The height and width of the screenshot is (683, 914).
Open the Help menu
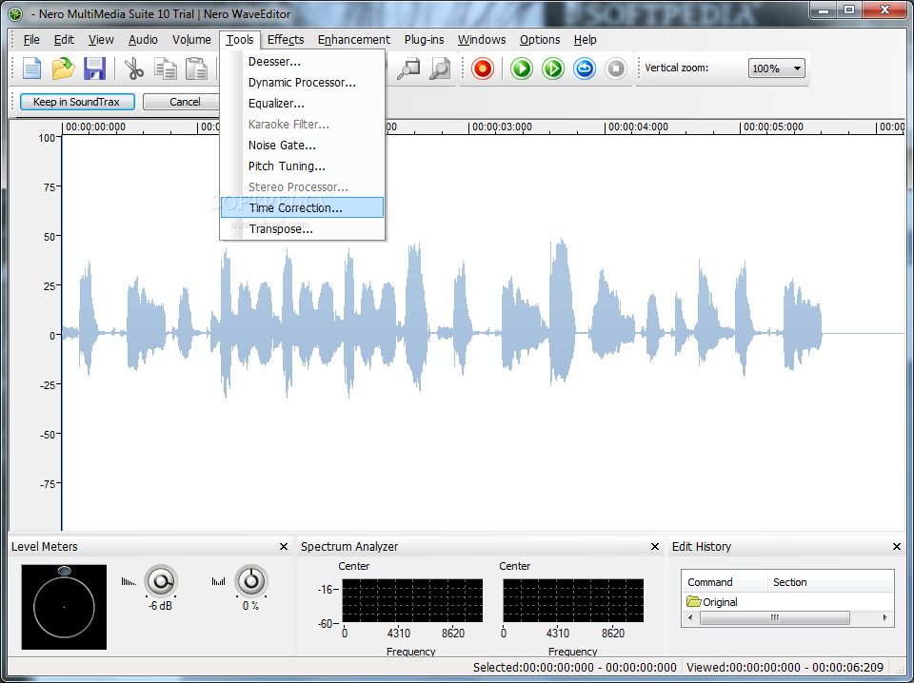coord(585,40)
